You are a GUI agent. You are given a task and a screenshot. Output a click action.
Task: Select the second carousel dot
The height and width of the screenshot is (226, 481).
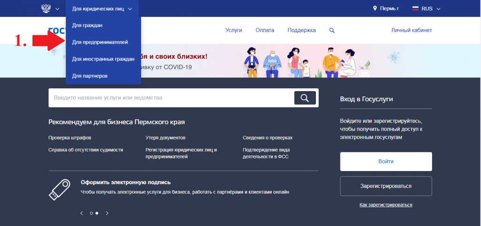[97, 213]
